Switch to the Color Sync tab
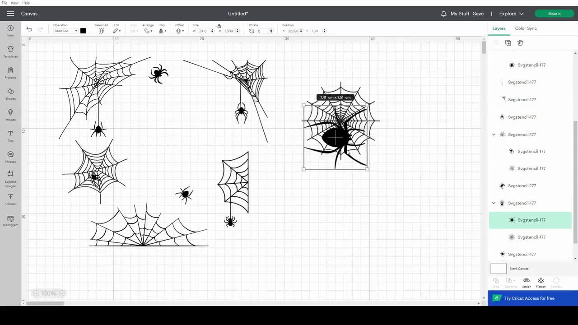 point(526,28)
